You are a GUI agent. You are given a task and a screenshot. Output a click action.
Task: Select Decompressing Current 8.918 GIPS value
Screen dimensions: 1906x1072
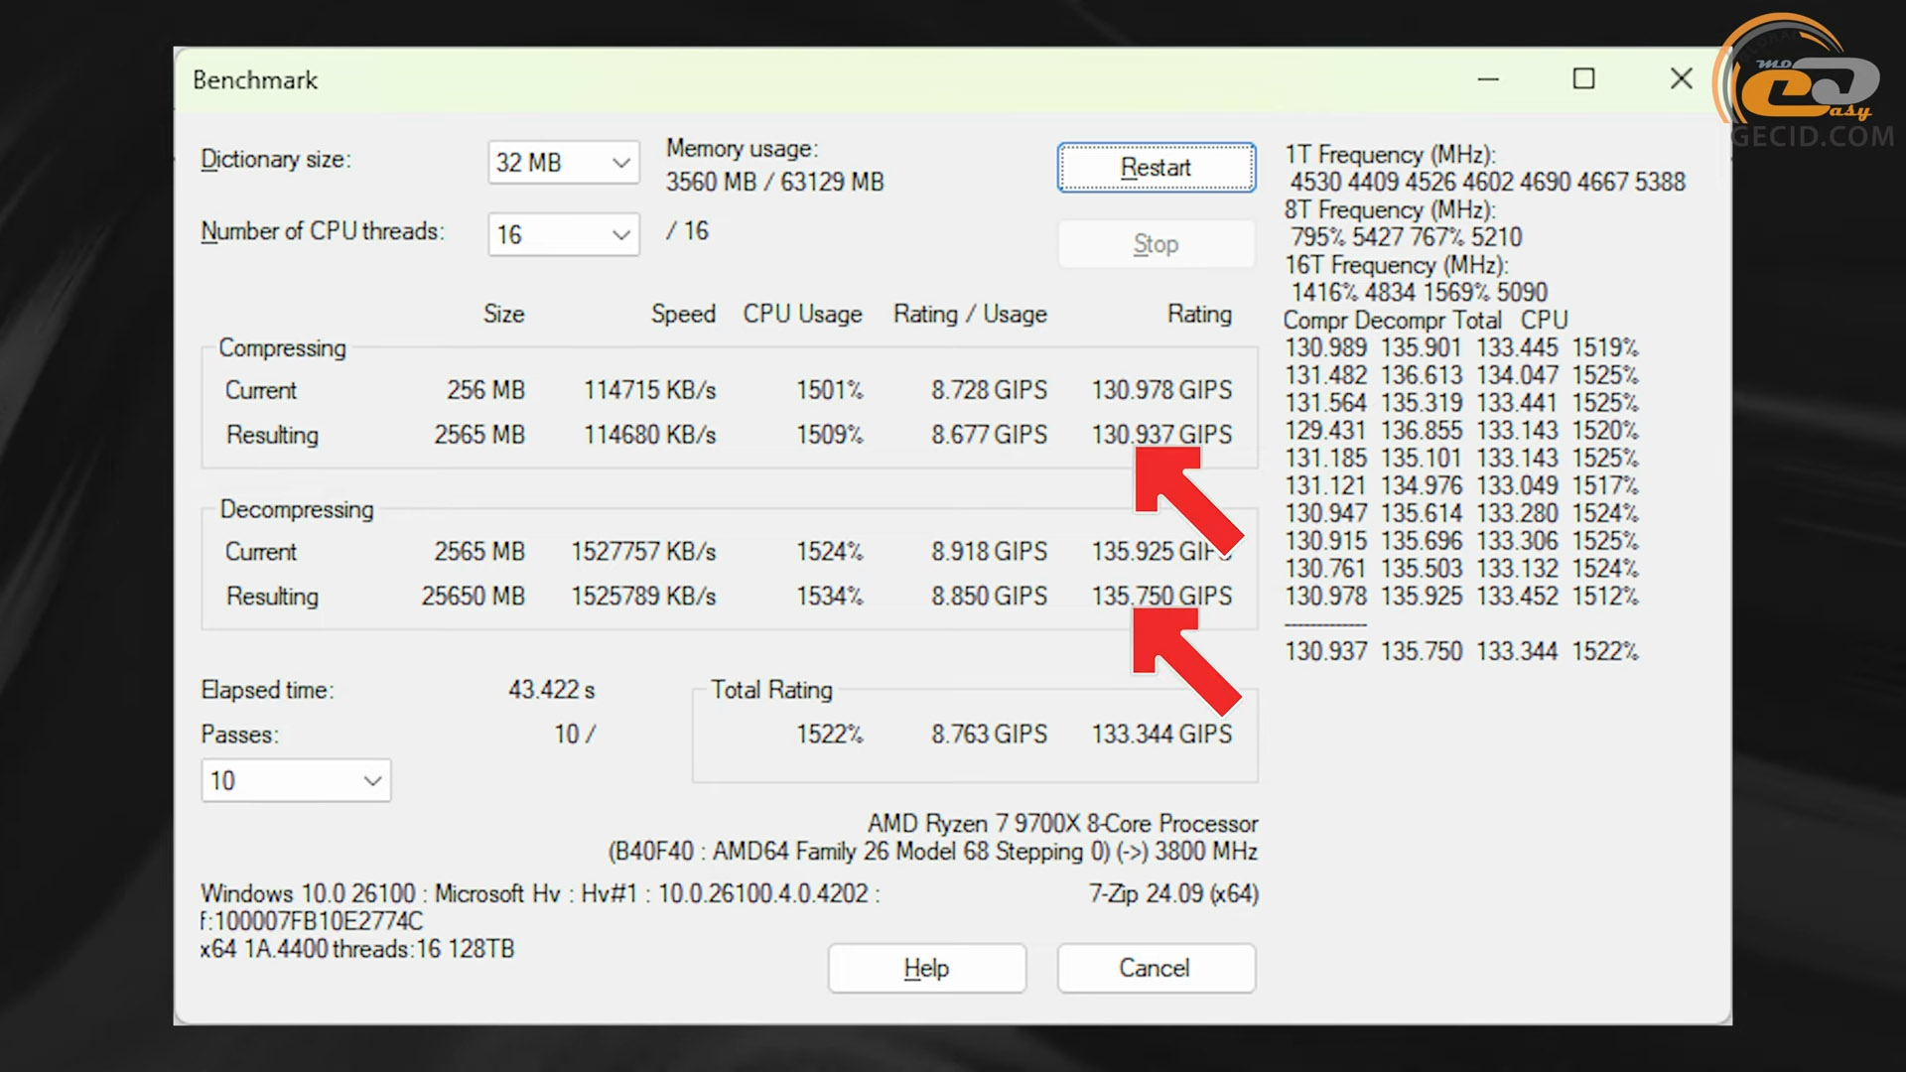(989, 552)
